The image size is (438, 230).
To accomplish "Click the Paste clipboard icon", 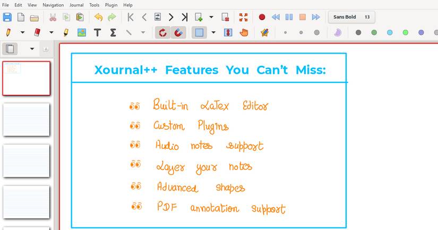I will [80, 18].
